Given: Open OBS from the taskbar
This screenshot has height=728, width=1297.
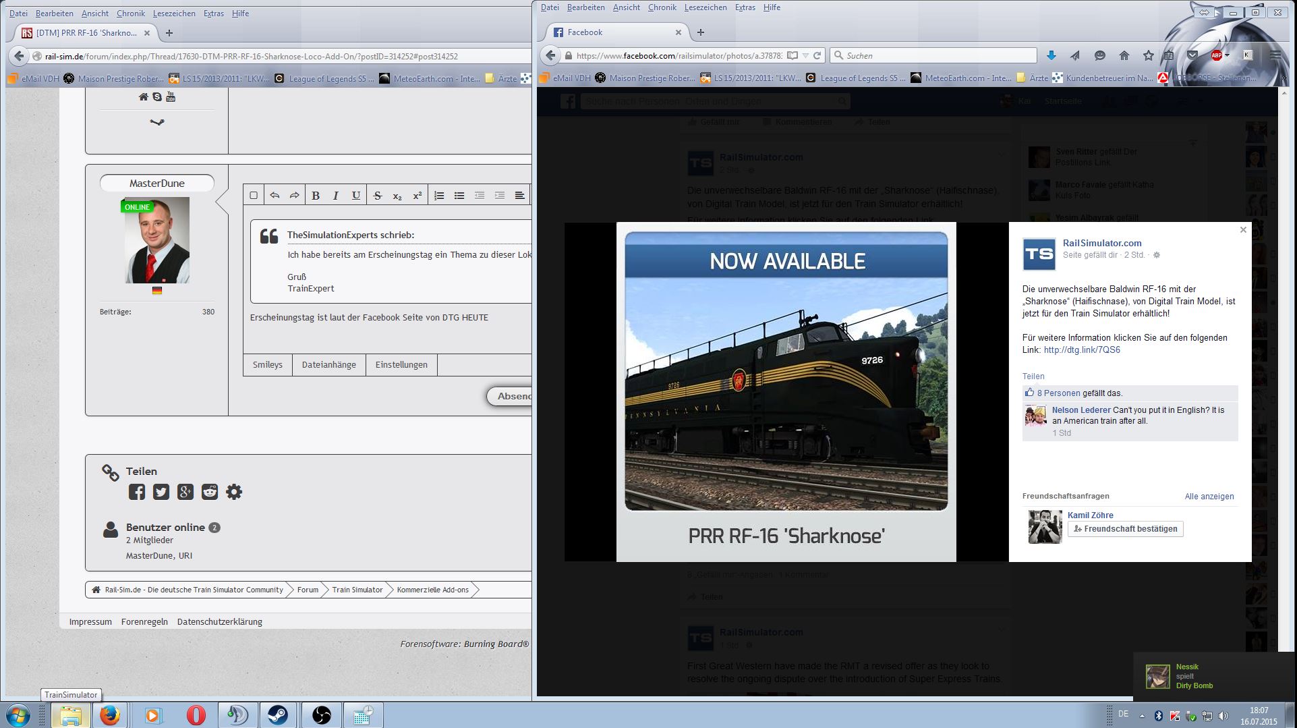Looking at the screenshot, I should click(x=321, y=715).
